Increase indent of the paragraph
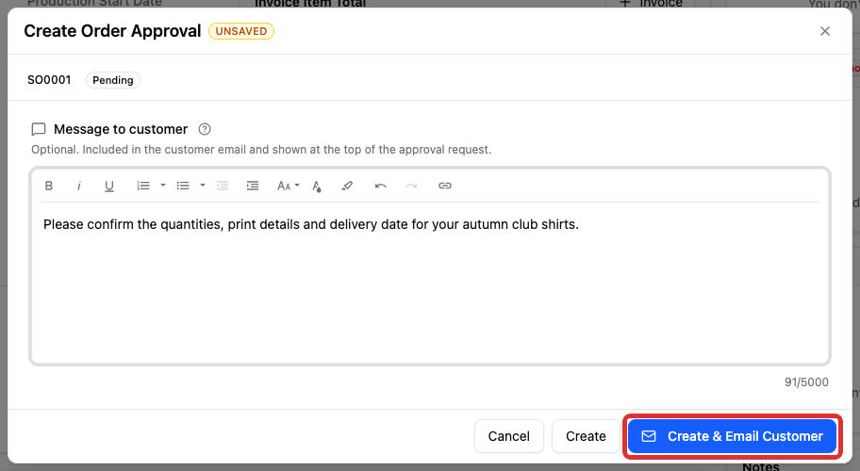This screenshot has width=860, height=471. (x=253, y=186)
